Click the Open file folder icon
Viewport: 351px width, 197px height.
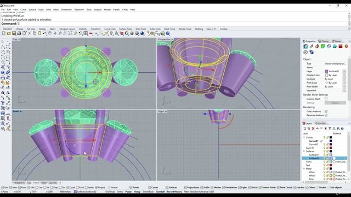(9, 33)
